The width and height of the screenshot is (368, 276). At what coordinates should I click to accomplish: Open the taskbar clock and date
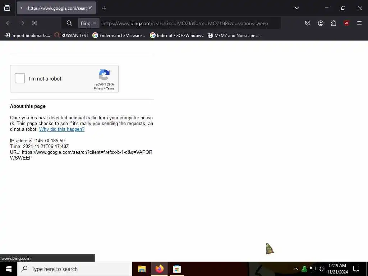click(x=337, y=269)
